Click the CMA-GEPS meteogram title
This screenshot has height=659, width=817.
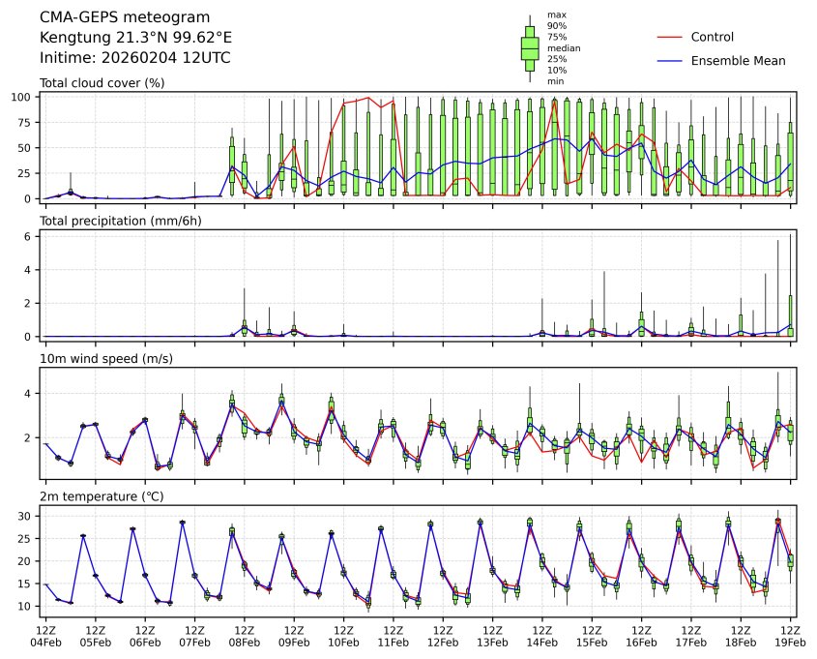[111, 17]
